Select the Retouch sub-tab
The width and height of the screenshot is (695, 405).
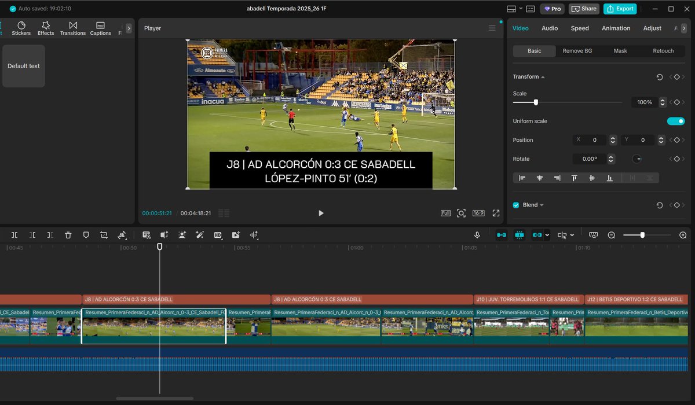663,51
